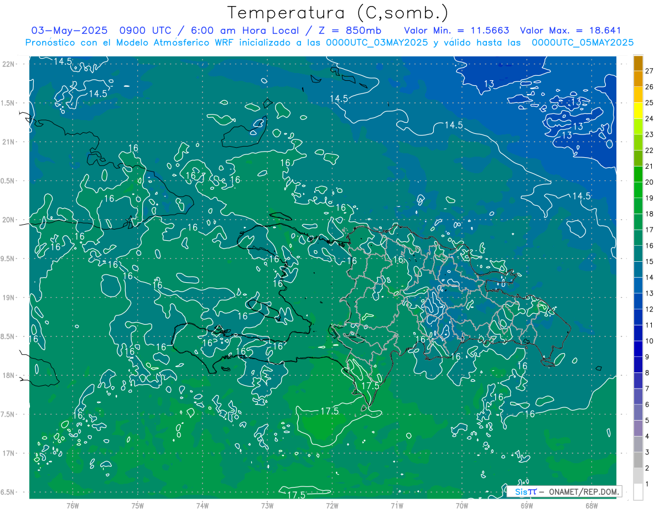Click the color scale label '1'
This screenshot has width=664, height=513.
pos(647,485)
